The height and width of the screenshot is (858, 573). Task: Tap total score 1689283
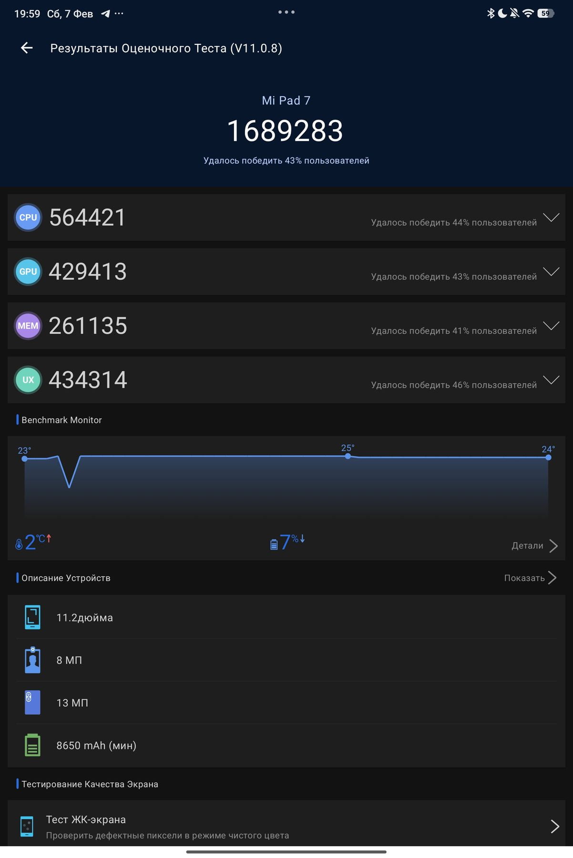tap(285, 131)
